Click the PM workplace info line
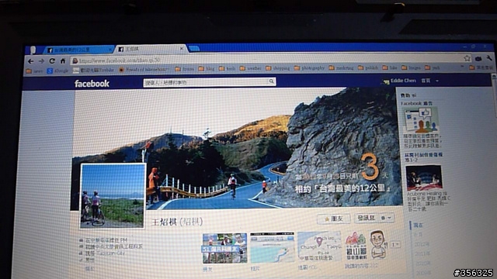The height and width of the screenshot is (279, 497). point(106,240)
